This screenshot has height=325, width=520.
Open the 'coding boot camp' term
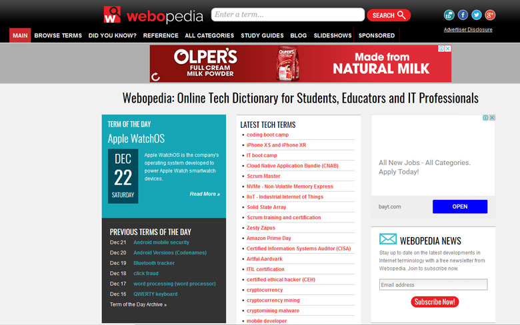267,135
